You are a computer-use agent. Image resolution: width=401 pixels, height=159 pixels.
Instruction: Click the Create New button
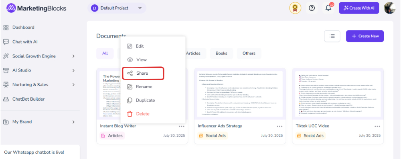click(x=365, y=36)
